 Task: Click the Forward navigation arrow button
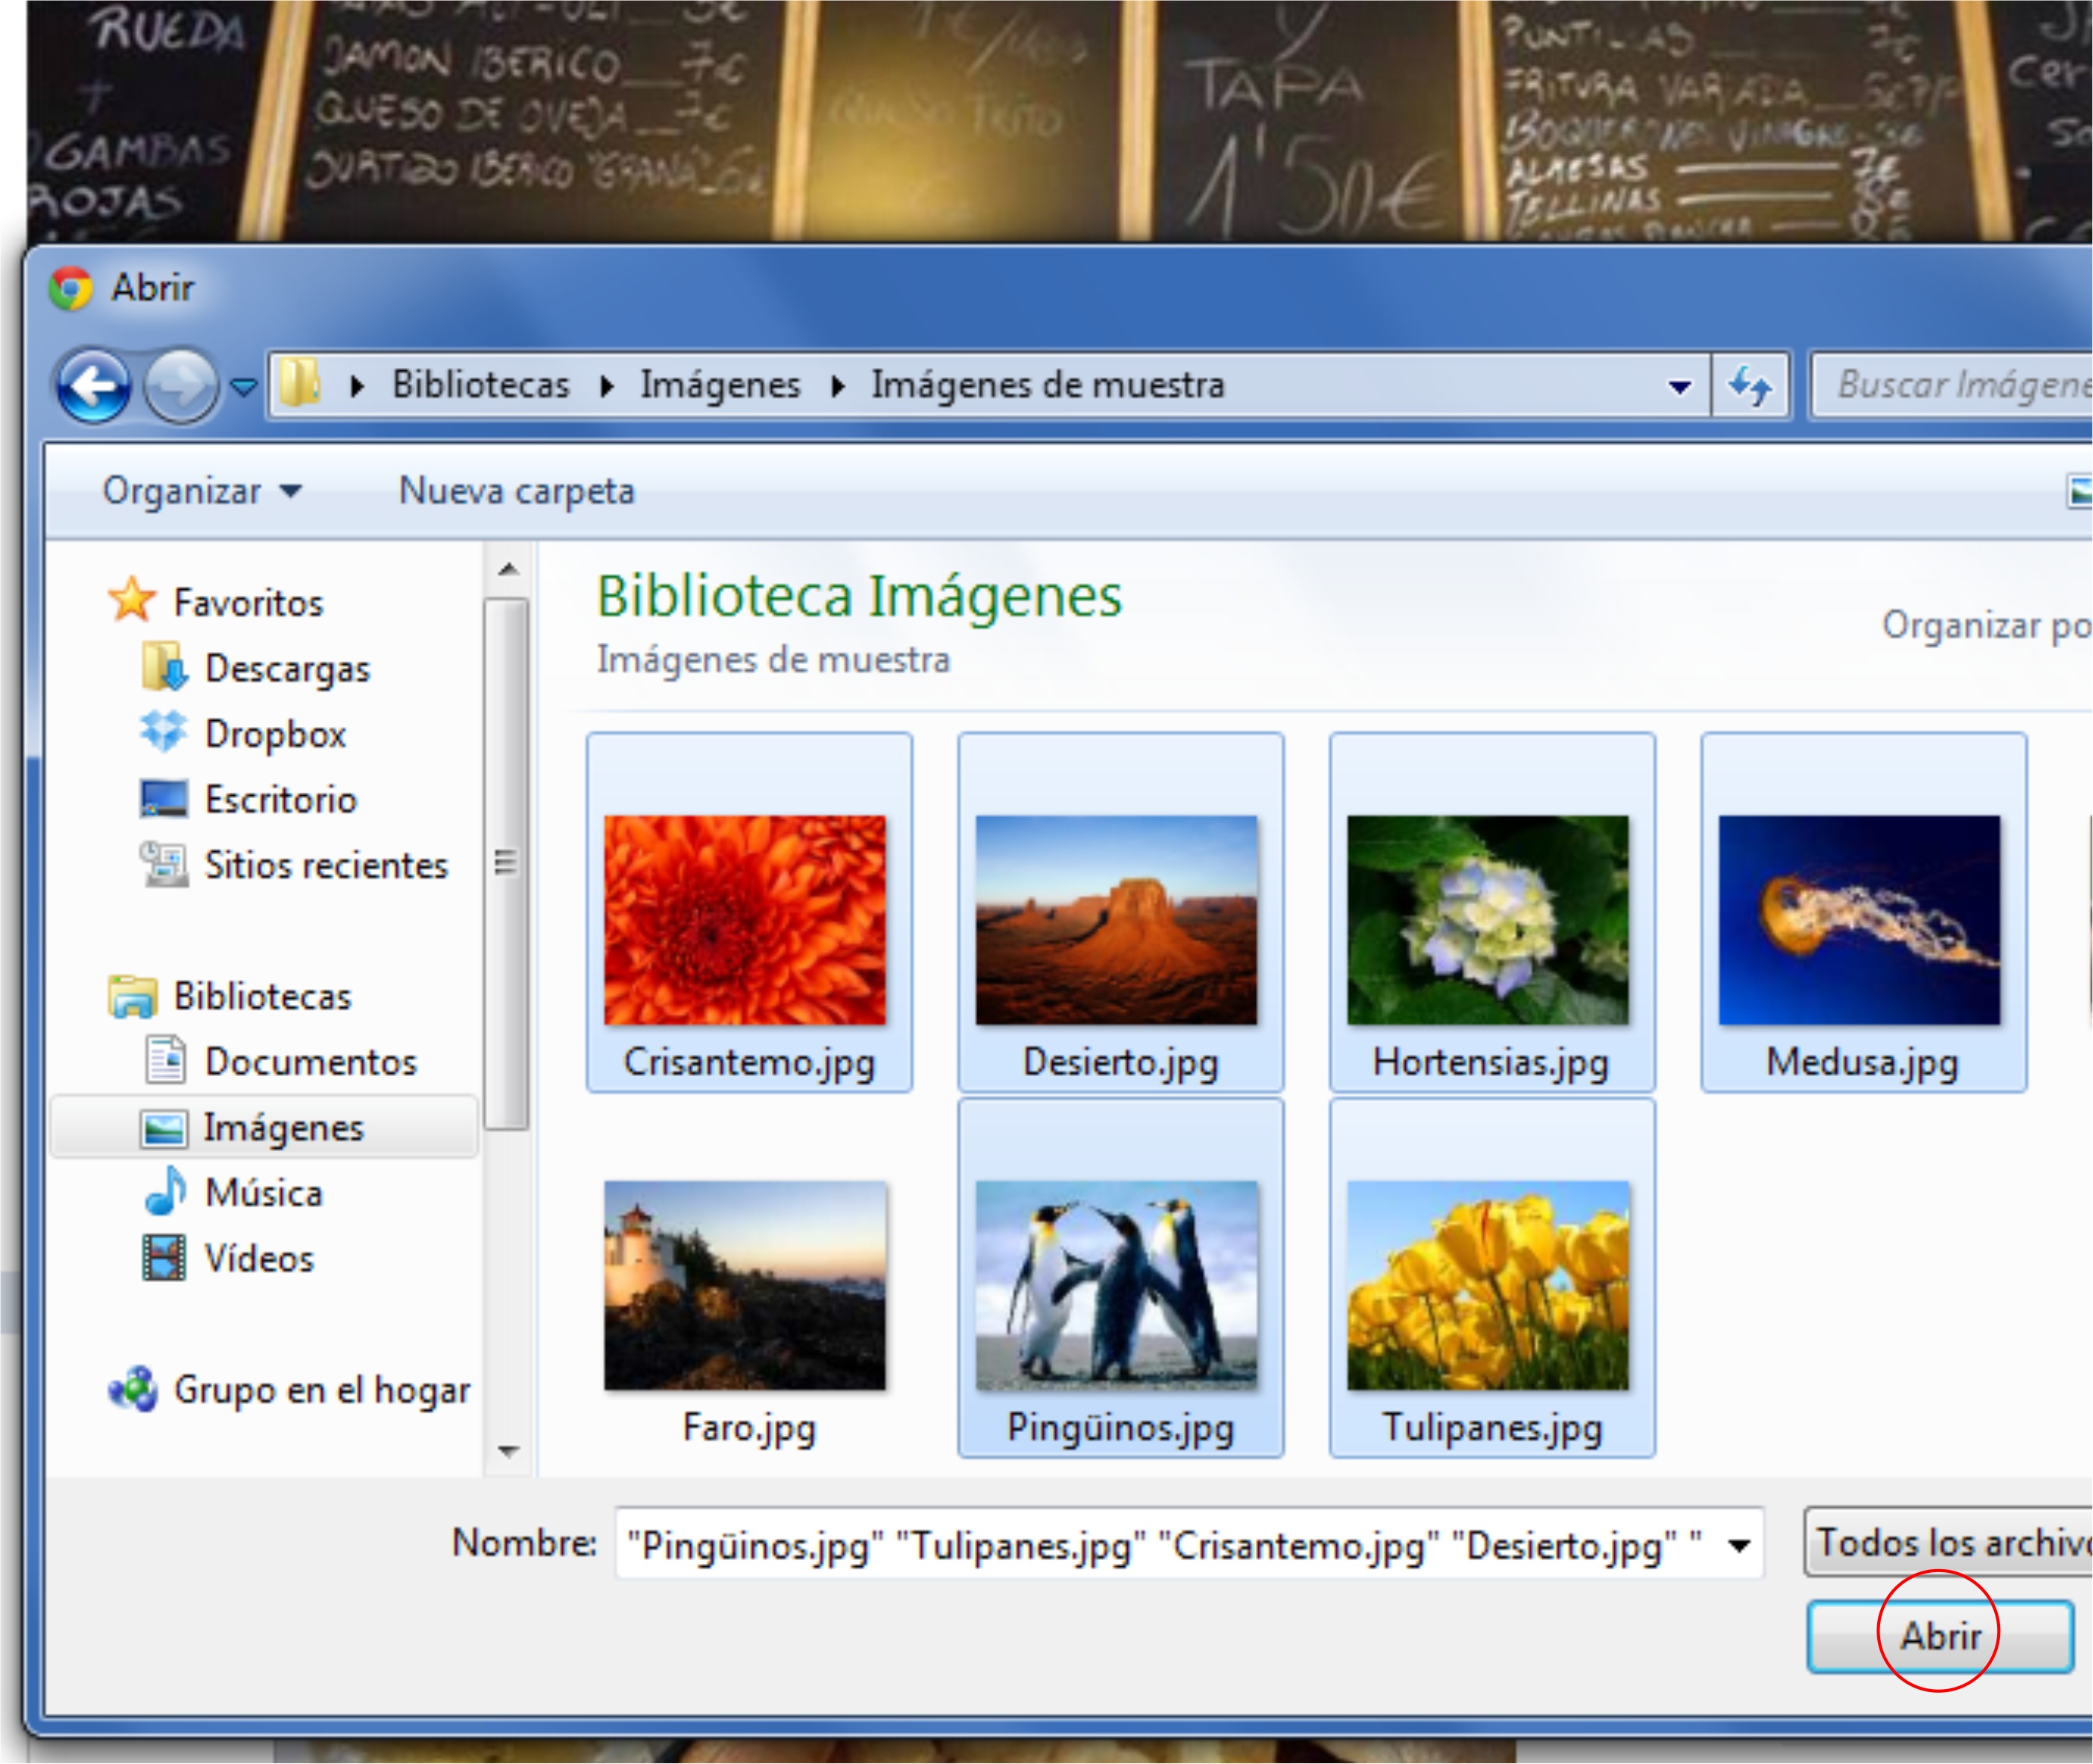(180, 386)
